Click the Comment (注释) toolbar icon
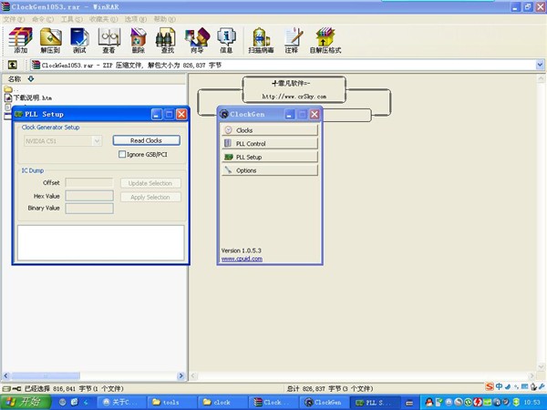 click(x=292, y=40)
